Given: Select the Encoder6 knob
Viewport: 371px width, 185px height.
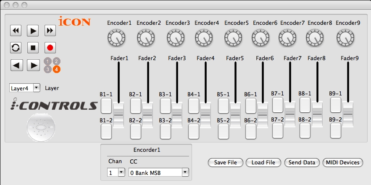Looking at the screenshot, I should (260, 38).
